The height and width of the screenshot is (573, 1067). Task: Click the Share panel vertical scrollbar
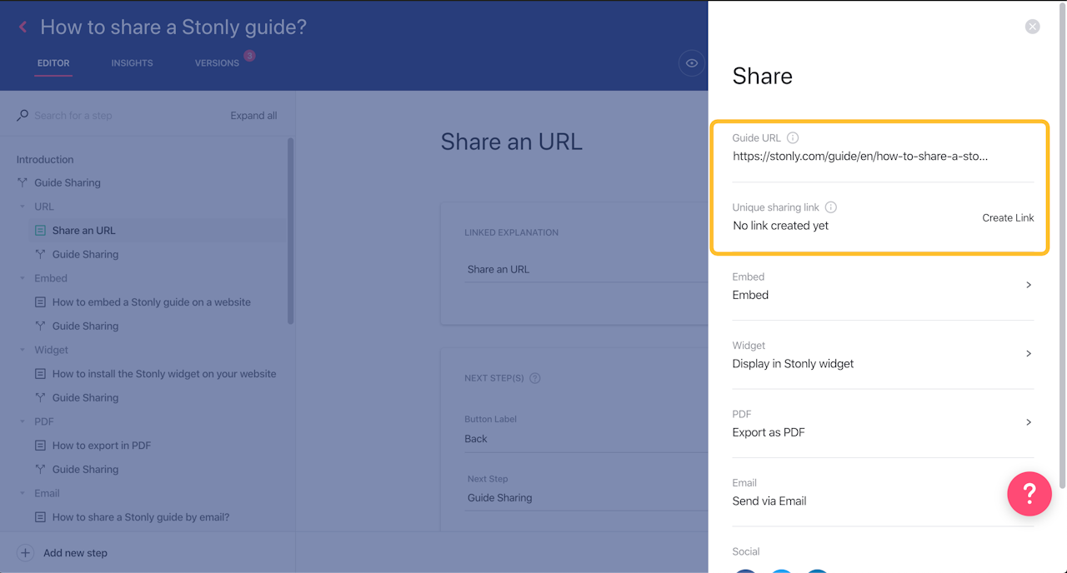1061,250
